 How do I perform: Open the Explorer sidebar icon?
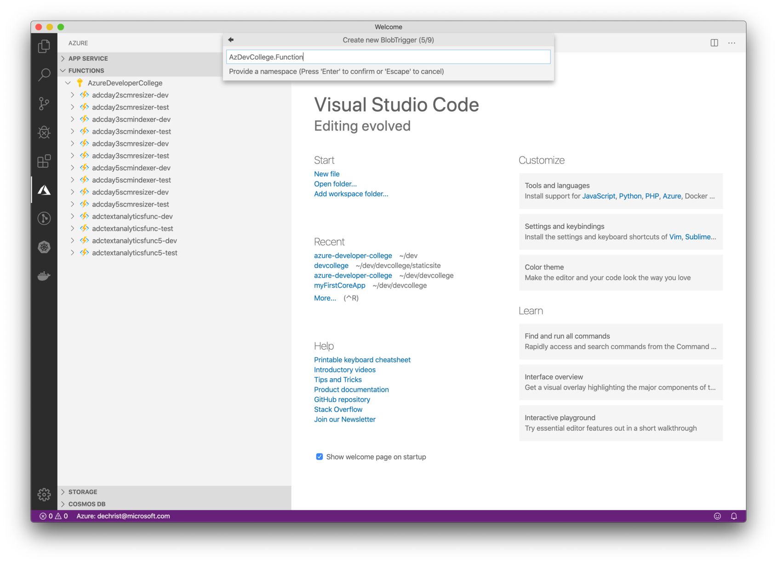click(44, 46)
